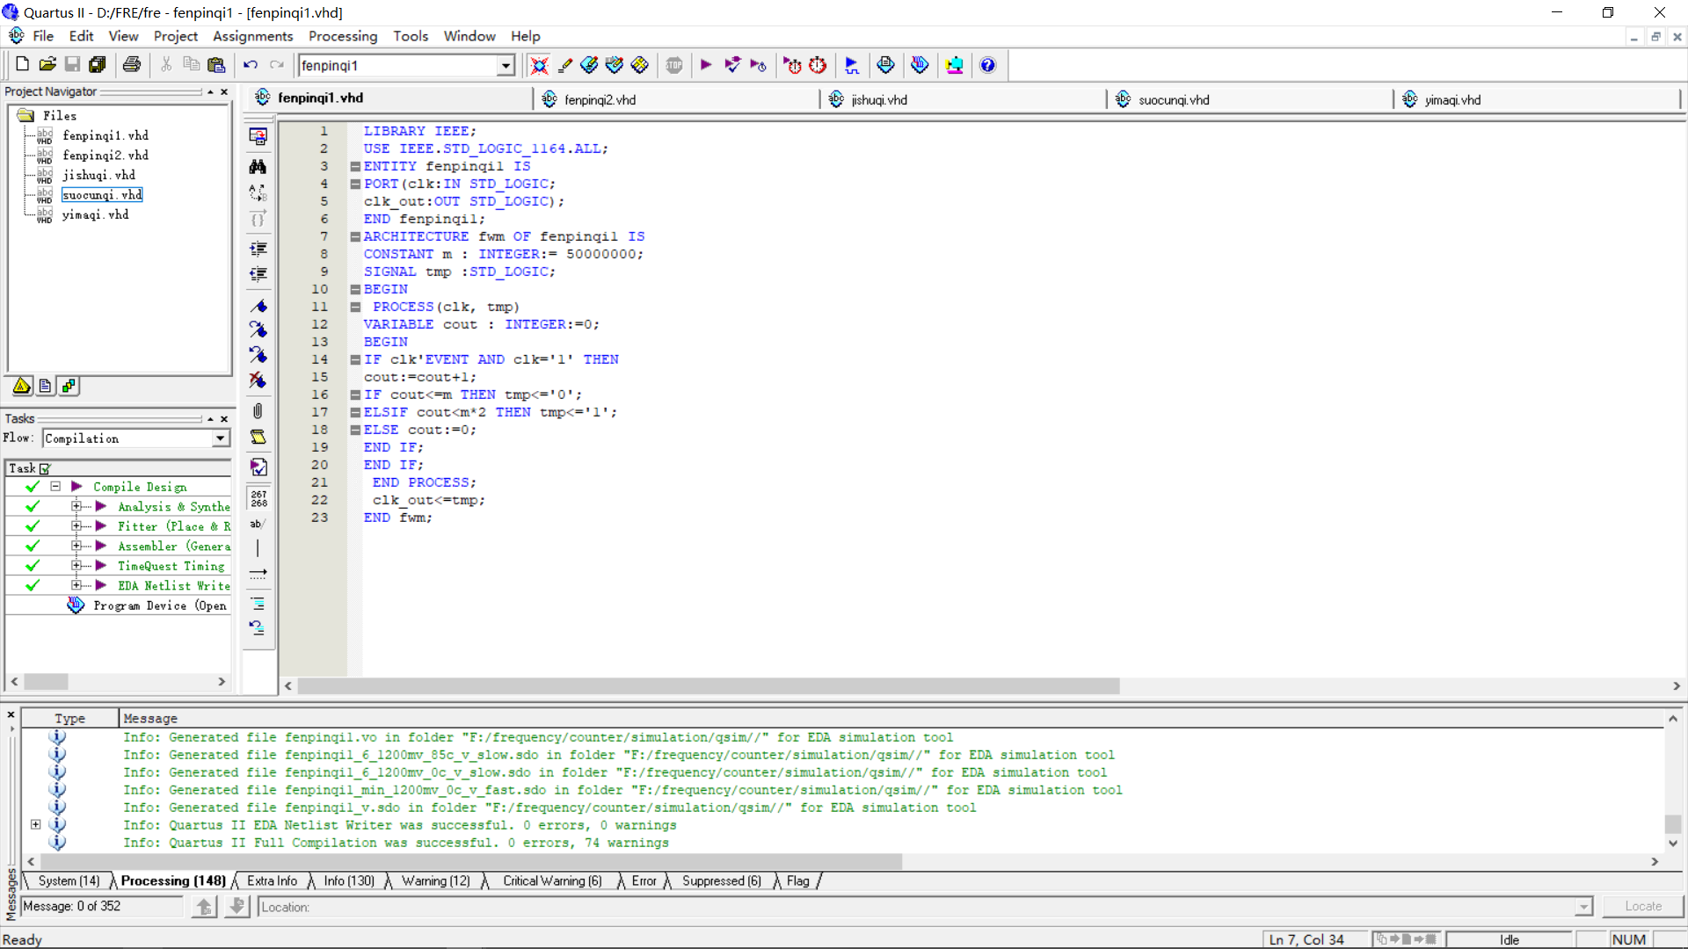
Task: Open the Assignments menu
Action: [252, 36]
